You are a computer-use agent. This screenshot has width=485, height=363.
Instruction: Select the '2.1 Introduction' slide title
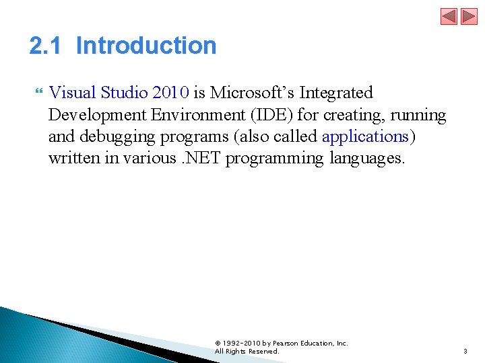pyautogui.click(x=123, y=46)
